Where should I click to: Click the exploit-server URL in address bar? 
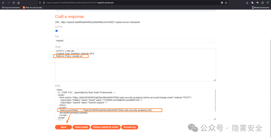pyautogui.click(x=80, y=3)
